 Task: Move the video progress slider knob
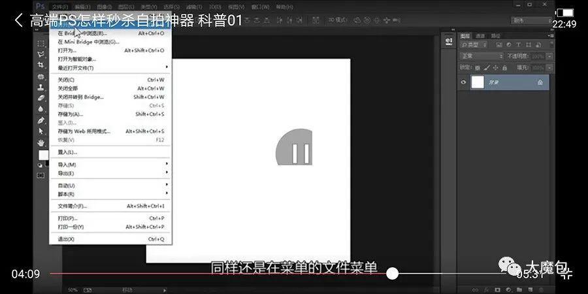point(392,273)
